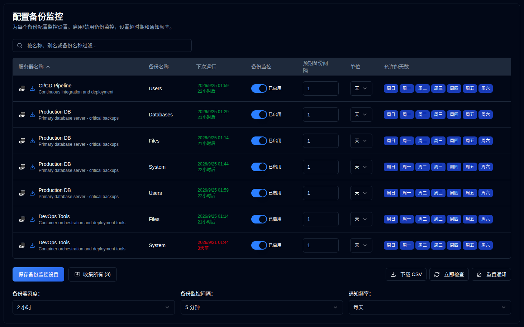Screen dimensions: 524x327
Task: Open the 备份容忍度 dropdown showing 2 小时
Action: tap(94, 307)
